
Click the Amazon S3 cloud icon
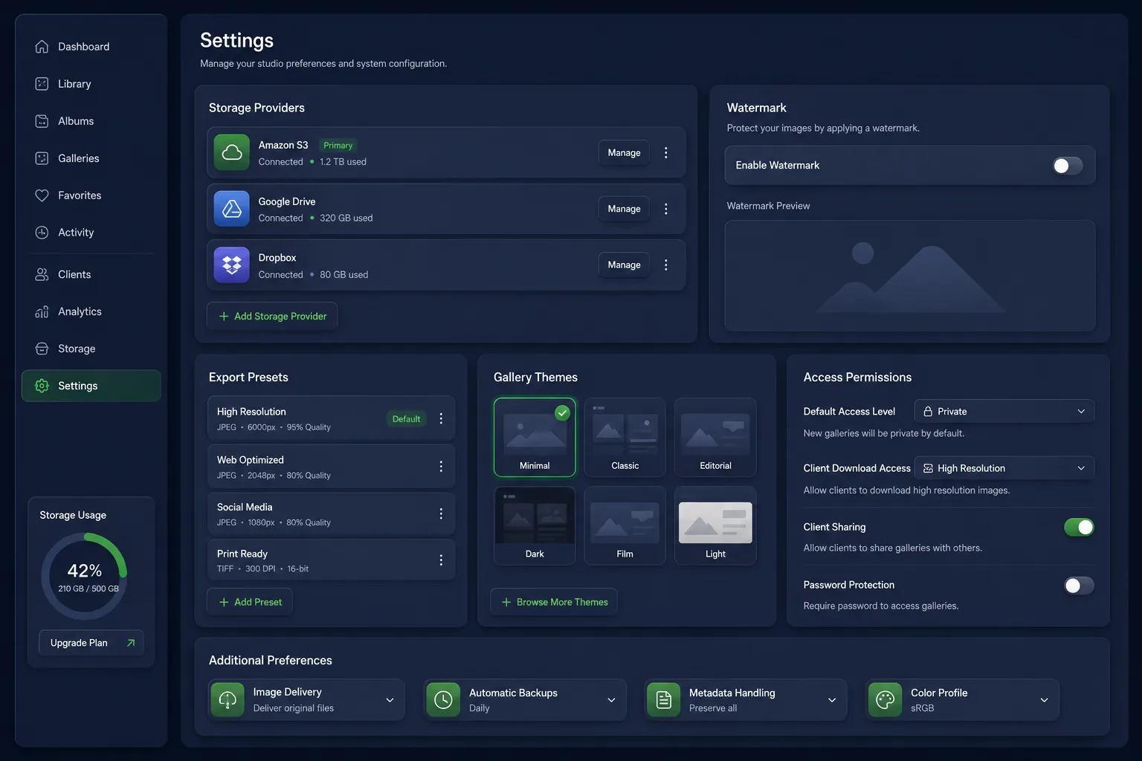tap(232, 152)
